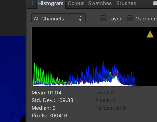Select the Histogram tab
The image size is (157, 122).
[51, 3]
